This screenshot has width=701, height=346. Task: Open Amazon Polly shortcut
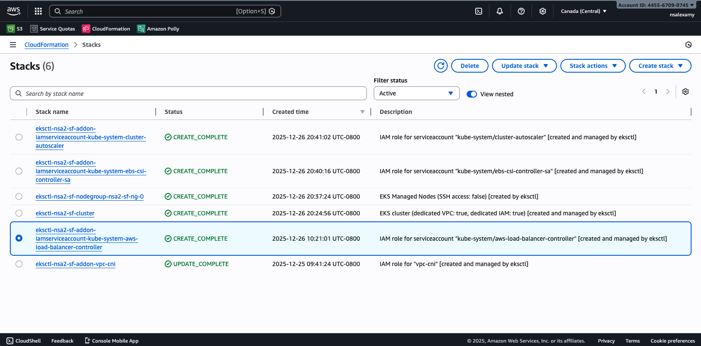[158, 29]
